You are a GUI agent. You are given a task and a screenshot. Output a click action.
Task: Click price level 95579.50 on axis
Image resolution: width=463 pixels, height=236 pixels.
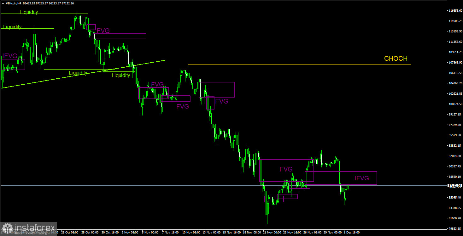coord(455,135)
